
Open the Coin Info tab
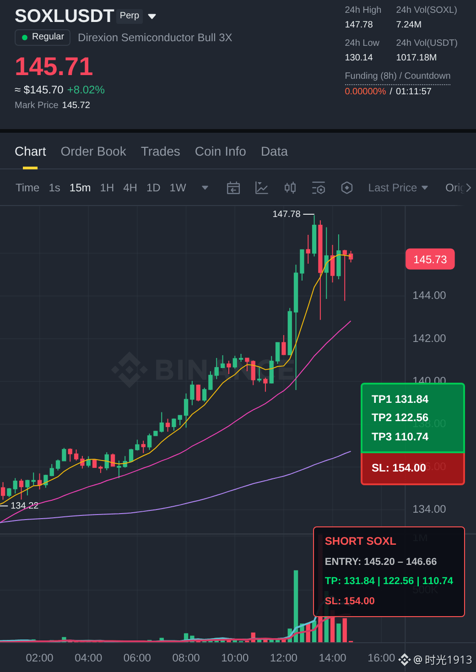click(221, 152)
